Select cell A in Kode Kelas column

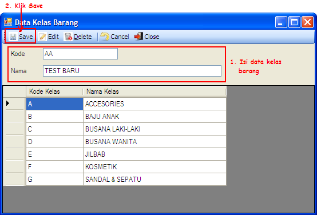pos(54,104)
